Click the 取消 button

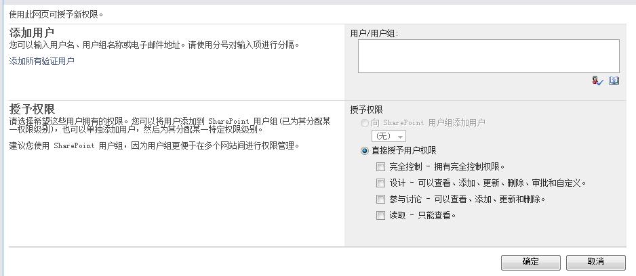596,262
